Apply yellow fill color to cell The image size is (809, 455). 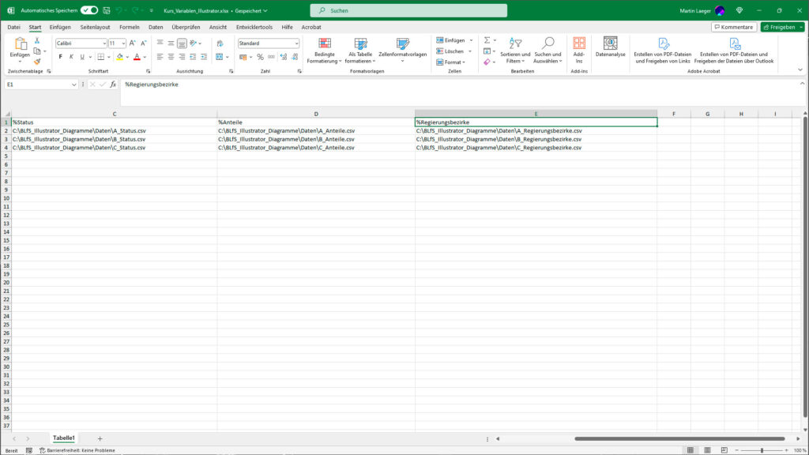120,57
